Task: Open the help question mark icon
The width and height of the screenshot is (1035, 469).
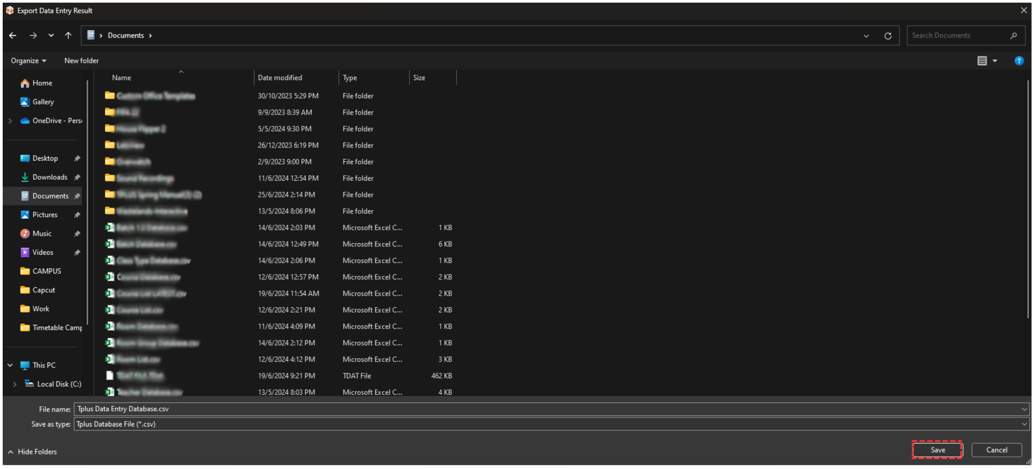Action: 1018,61
